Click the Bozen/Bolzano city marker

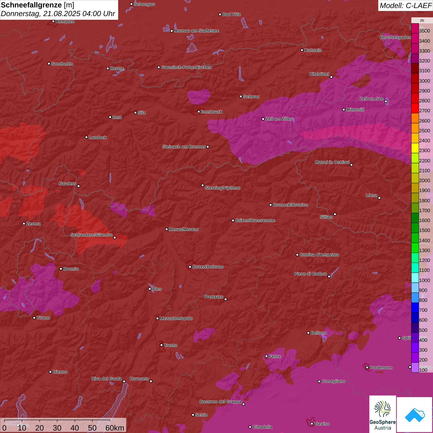click(190, 267)
